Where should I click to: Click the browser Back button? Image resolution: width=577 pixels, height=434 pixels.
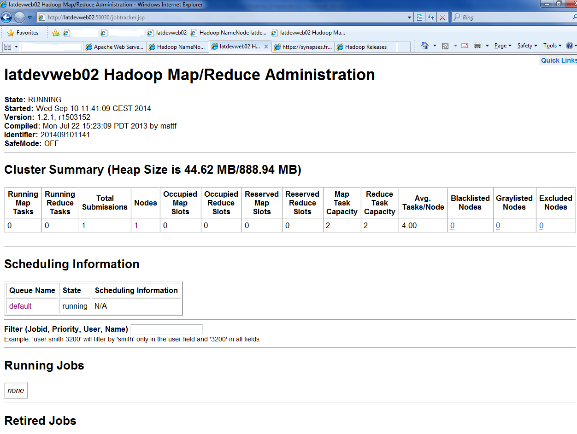[6, 18]
